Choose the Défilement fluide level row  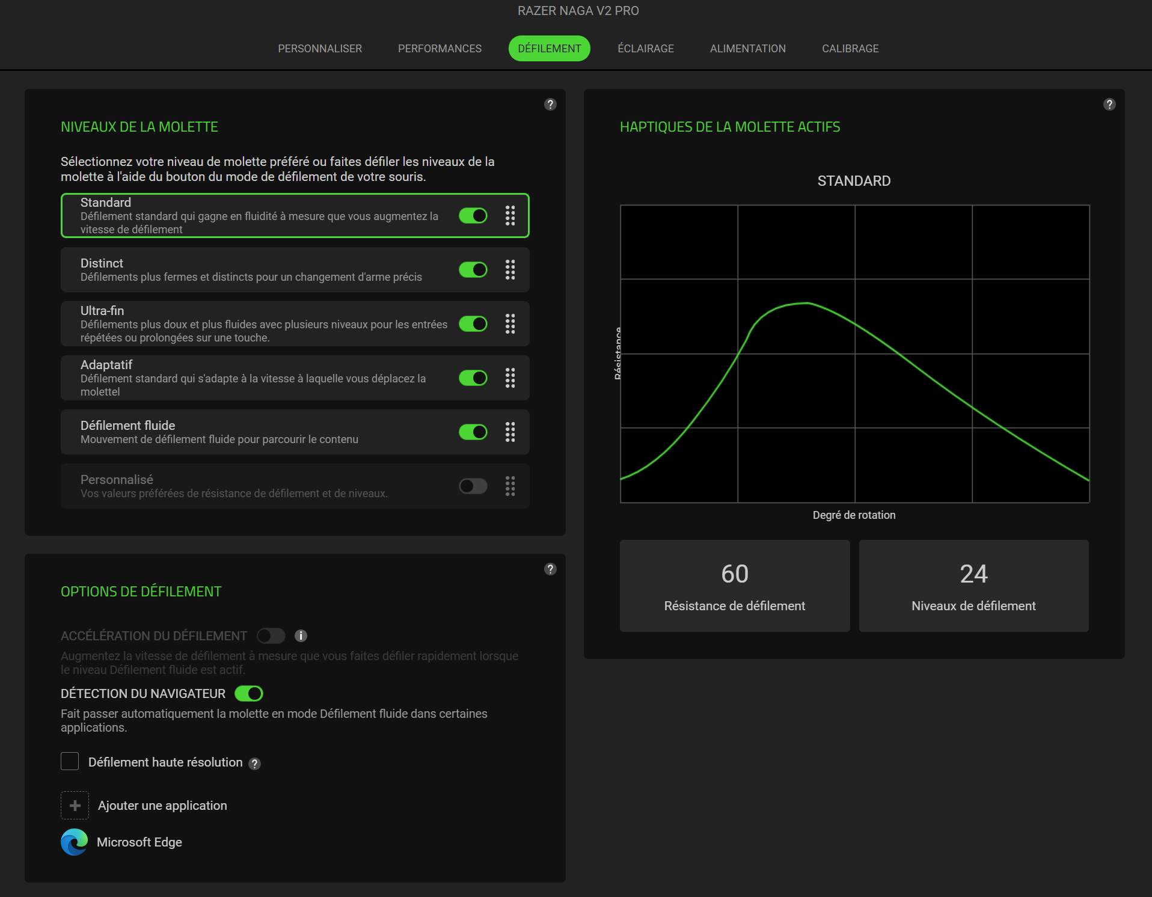coord(295,432)
